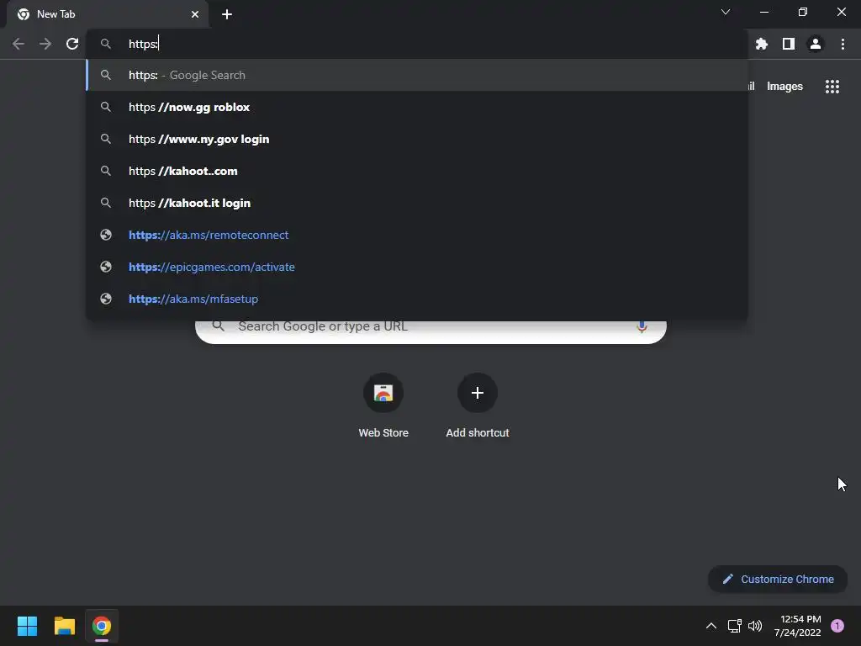Click the volume speaker tray icon
This screenshot has width=861, height=646.
point(755,626)
